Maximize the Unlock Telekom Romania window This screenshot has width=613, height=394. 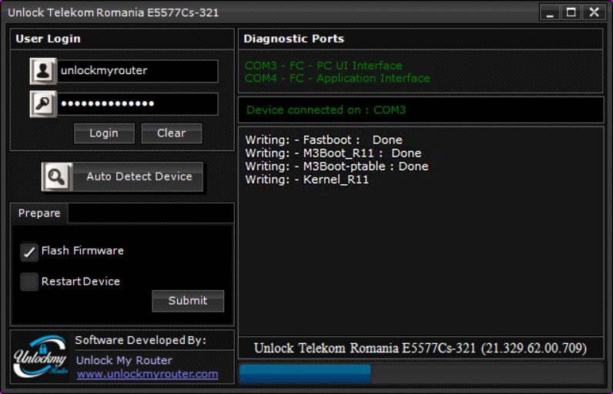[x=571, y=12]
